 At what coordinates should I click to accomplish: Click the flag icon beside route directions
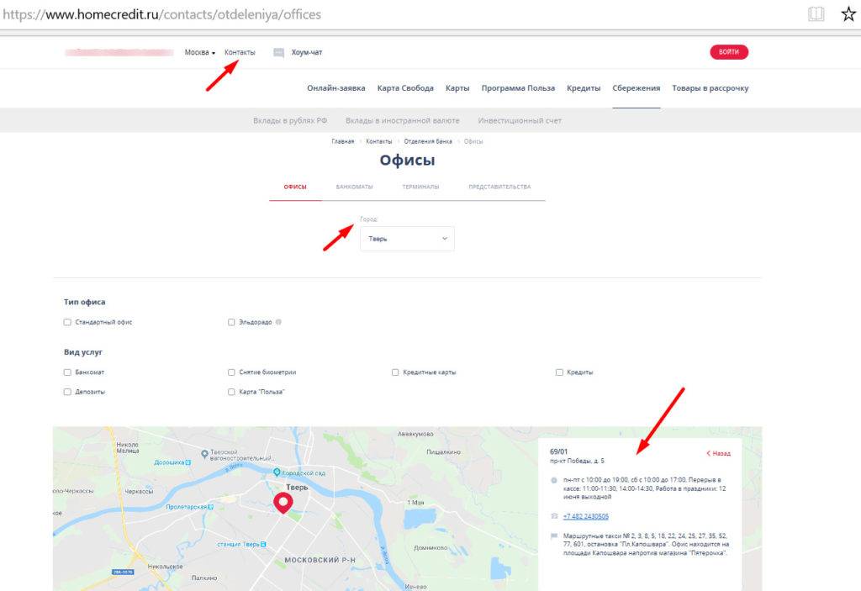pos(554,536)
